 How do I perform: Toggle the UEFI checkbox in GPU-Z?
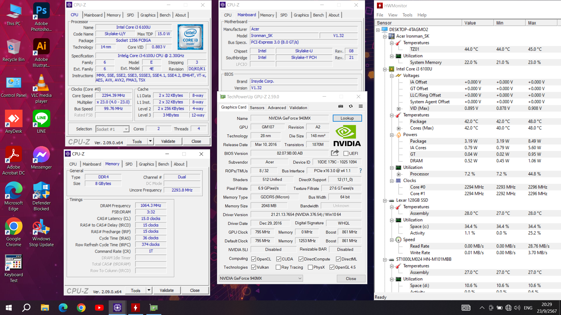coord(346,153)
